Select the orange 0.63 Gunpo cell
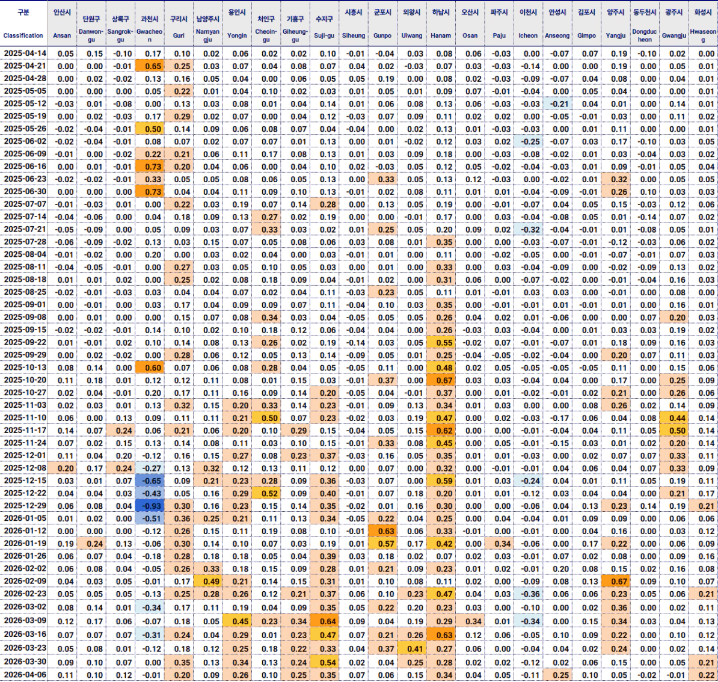718x682 pixels. tap(383, 531)
